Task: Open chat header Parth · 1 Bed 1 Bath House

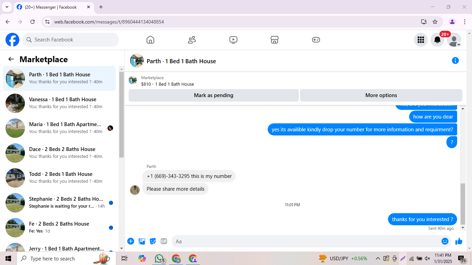Action: coord(181,61)
